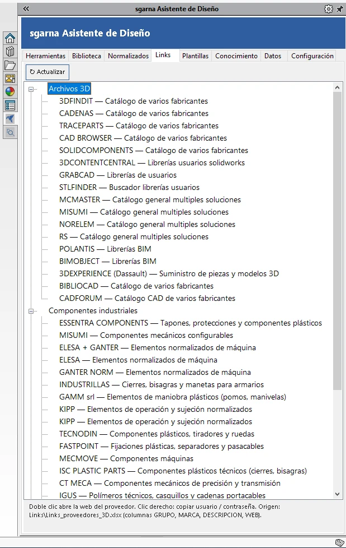Select the MCMASTER entry

[150, 199]
